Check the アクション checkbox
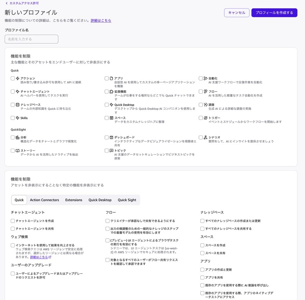The width and height of the screenshot is (305, 300). pyautogui.click(x=13, y=78)
